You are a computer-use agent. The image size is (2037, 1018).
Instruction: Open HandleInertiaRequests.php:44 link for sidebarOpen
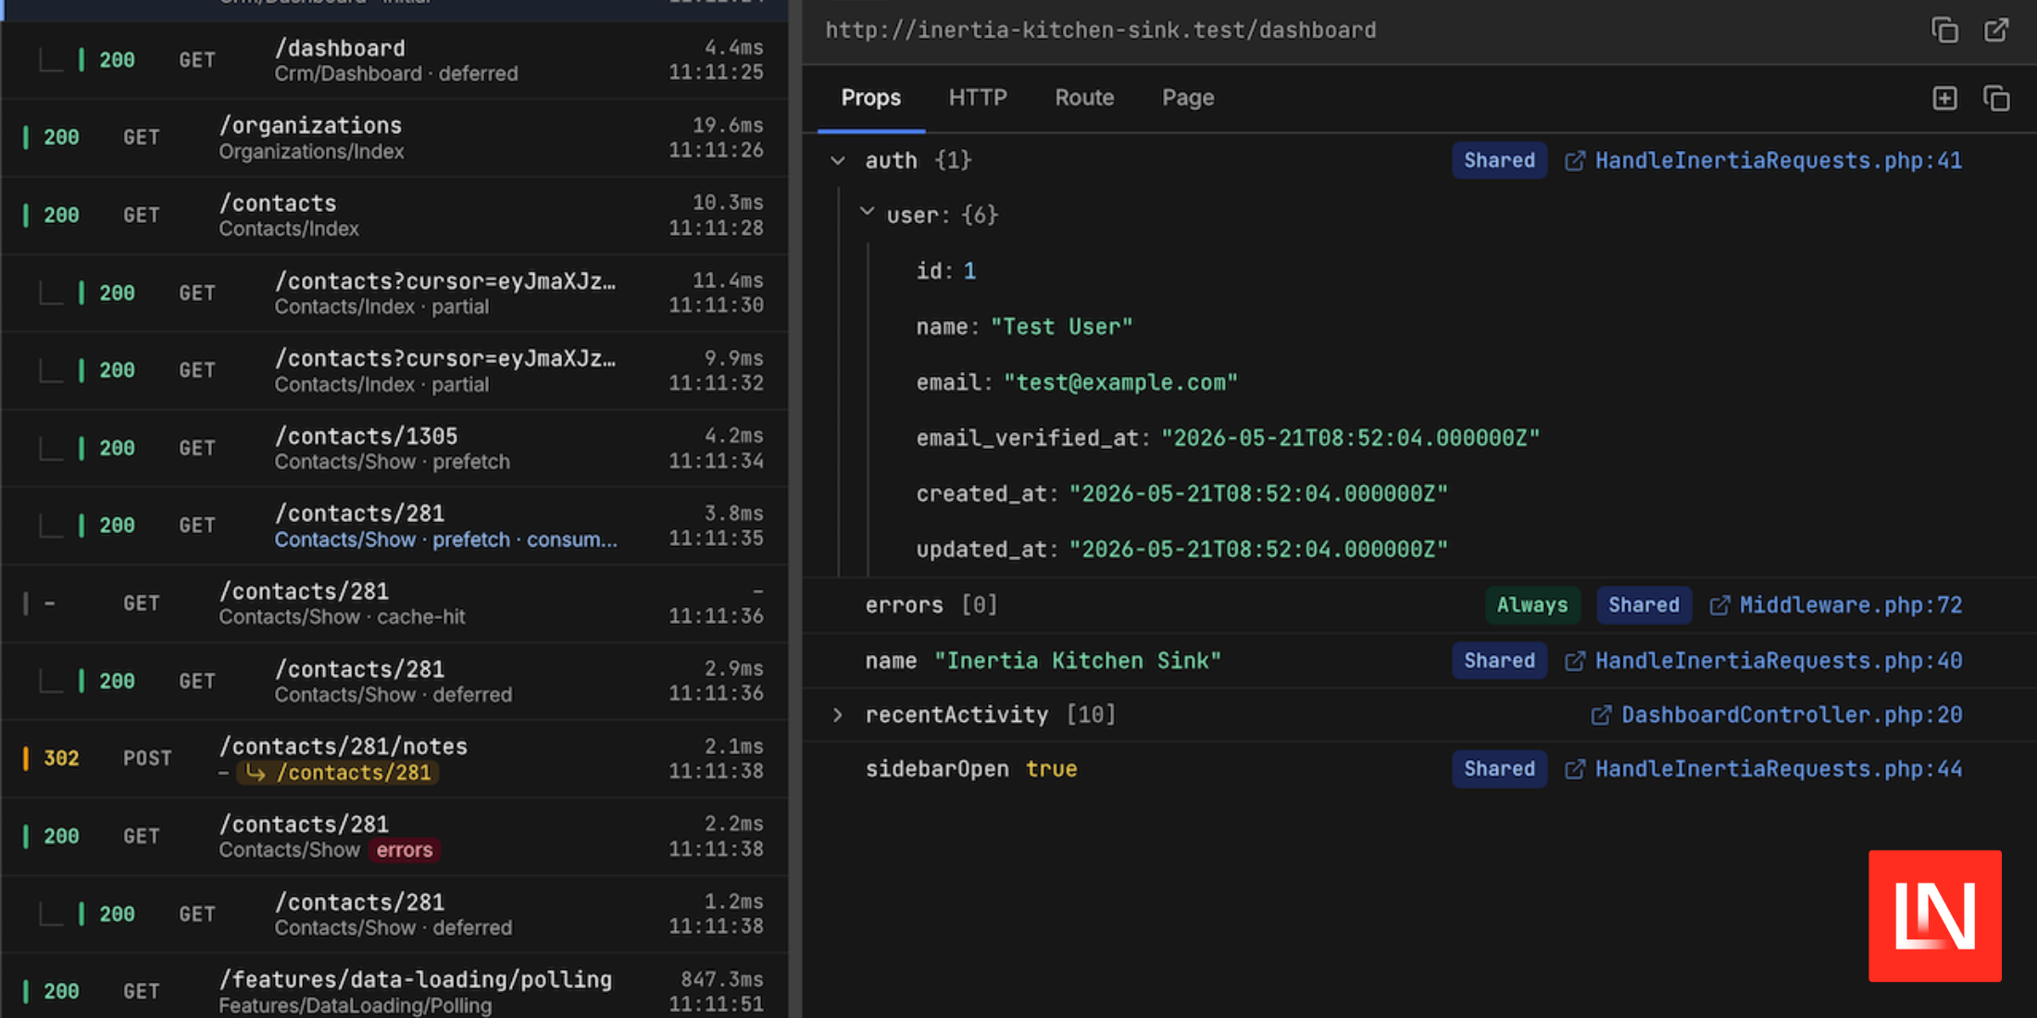[x=1778, y=769]
